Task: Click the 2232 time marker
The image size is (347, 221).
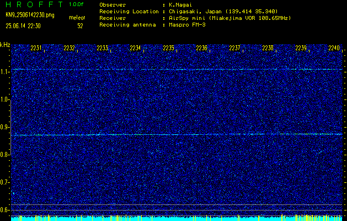Action: [x=69, y=48]
